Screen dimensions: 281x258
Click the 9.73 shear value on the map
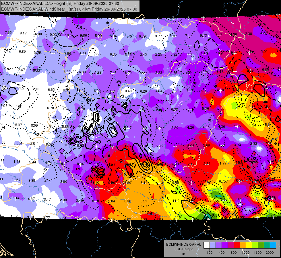(204, 36)
